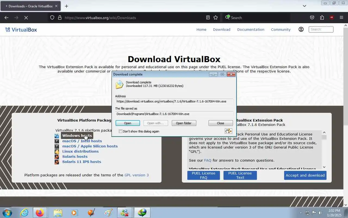The image size is (348, 218).
Task: Open the Community menu item
Action: pyautogui.click(x=281, y=29)
